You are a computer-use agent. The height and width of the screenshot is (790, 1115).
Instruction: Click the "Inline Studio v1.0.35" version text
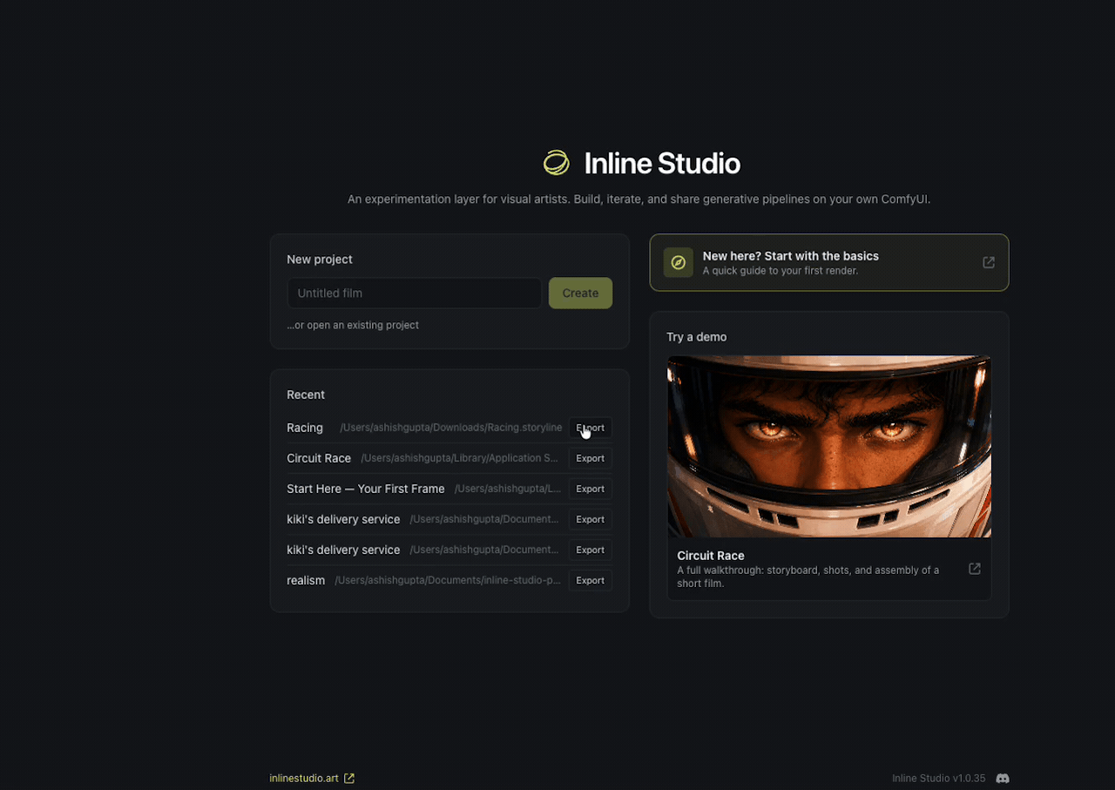[939, 778]
